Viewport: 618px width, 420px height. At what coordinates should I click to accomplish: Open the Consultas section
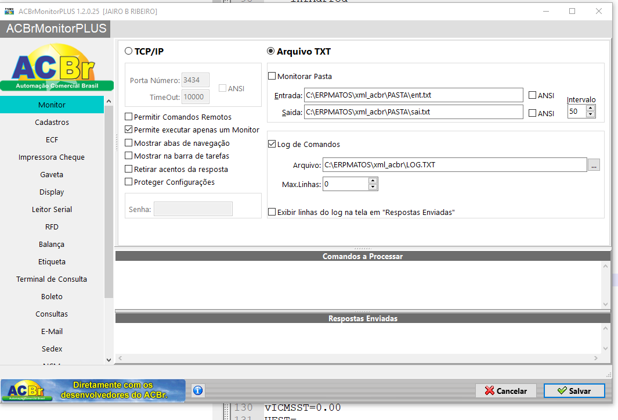(52, 314)
